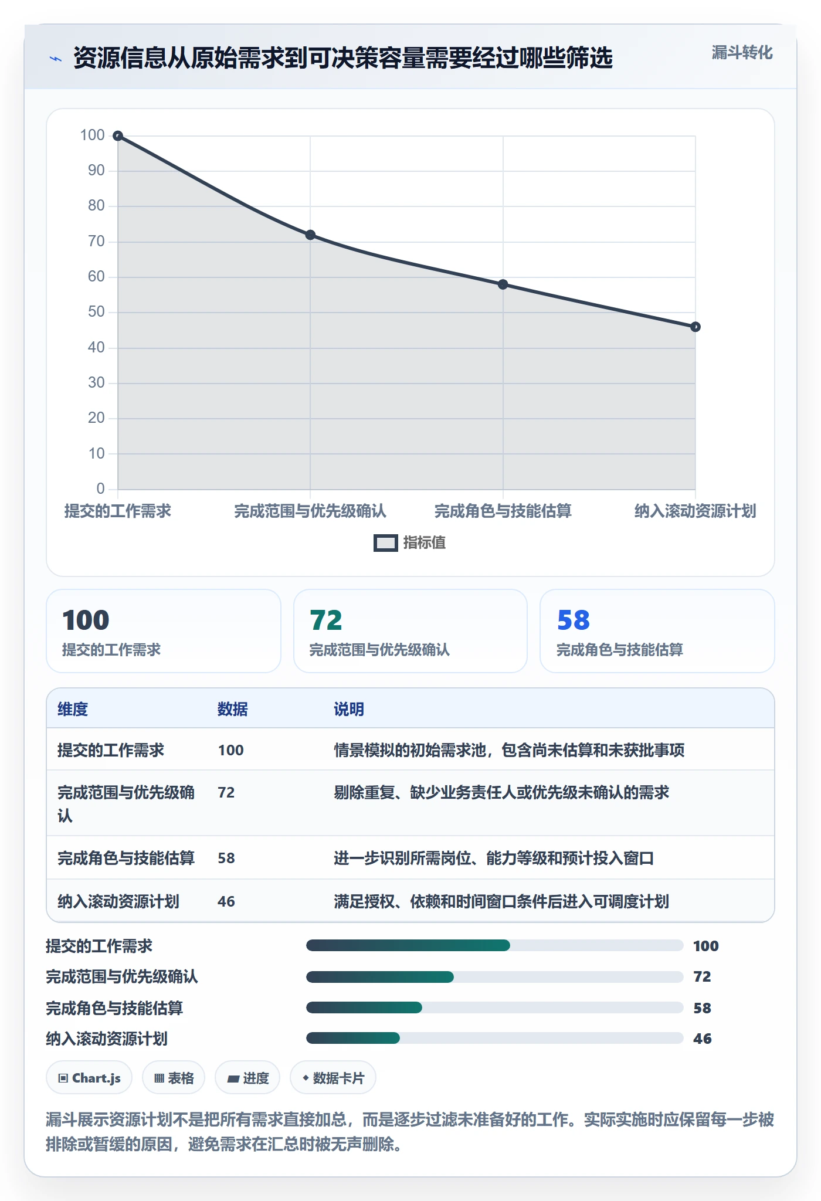Click the footer note starting with 漏斗展示资源计划
This screenshot has width=821, height=1201.
click(410, 1132)
